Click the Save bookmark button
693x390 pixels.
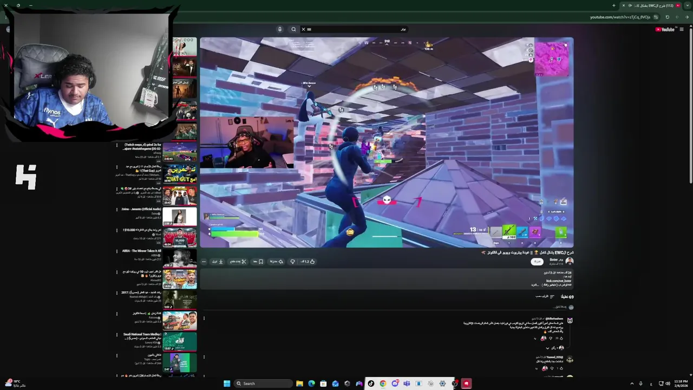pos(258,262)
